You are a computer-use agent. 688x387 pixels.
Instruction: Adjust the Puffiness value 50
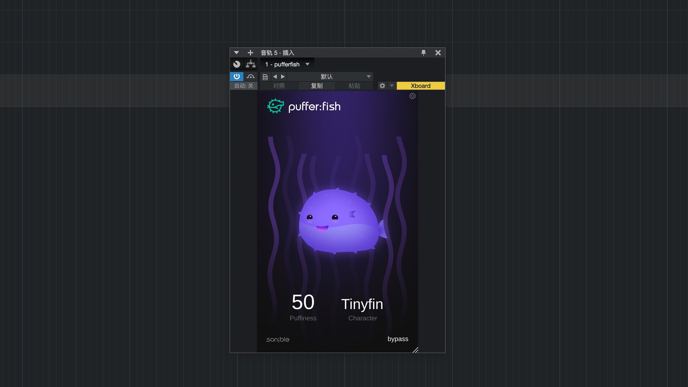(303, 302)
